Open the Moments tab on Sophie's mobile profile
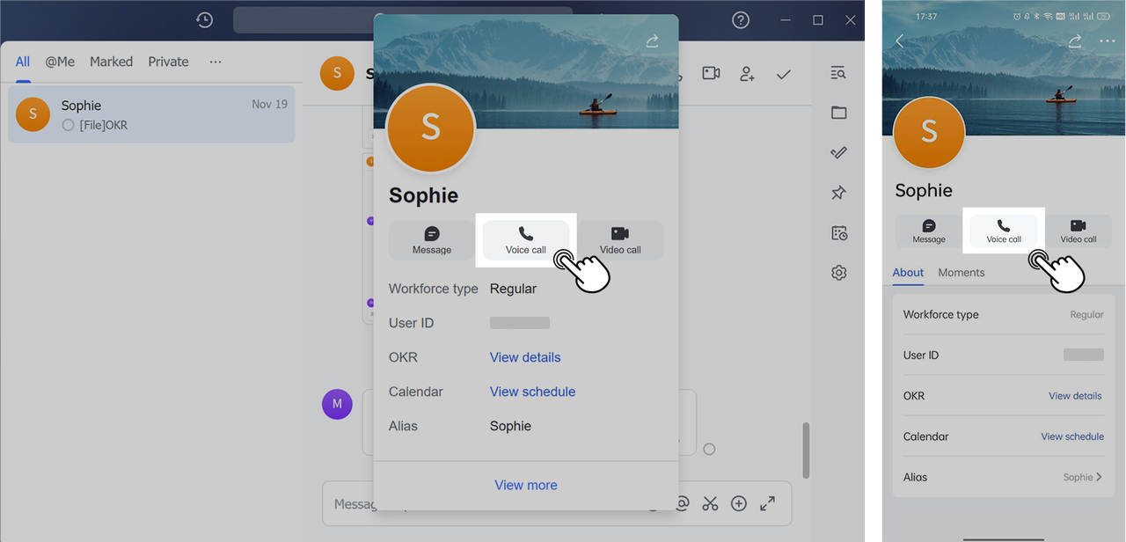This screenshot has width=1126, height=542. point(961,272)
